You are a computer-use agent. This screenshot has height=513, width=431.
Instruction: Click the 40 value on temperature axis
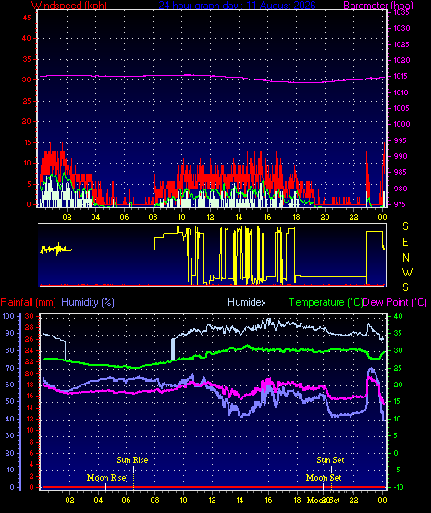(x=399, y=316)
